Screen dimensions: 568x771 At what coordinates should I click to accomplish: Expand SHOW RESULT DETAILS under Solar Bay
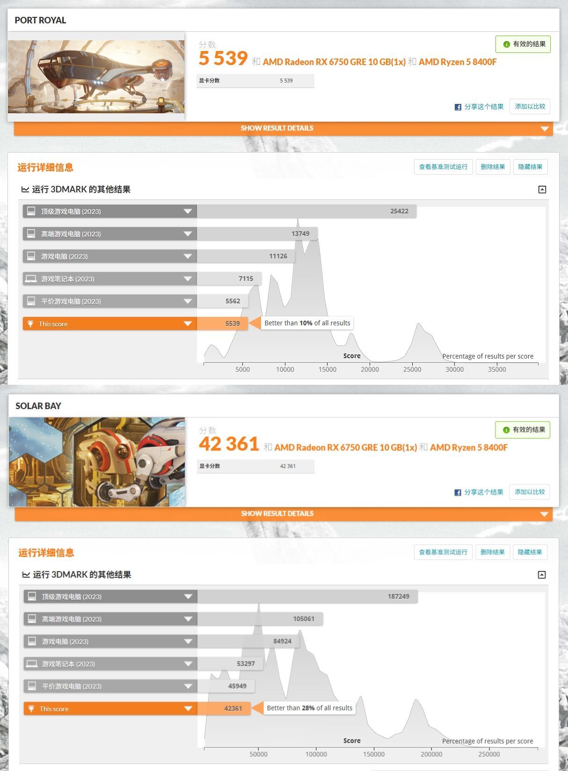(284, 514)
